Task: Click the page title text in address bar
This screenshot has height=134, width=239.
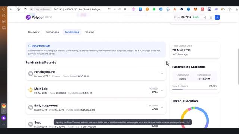Action: pos(78,9)
